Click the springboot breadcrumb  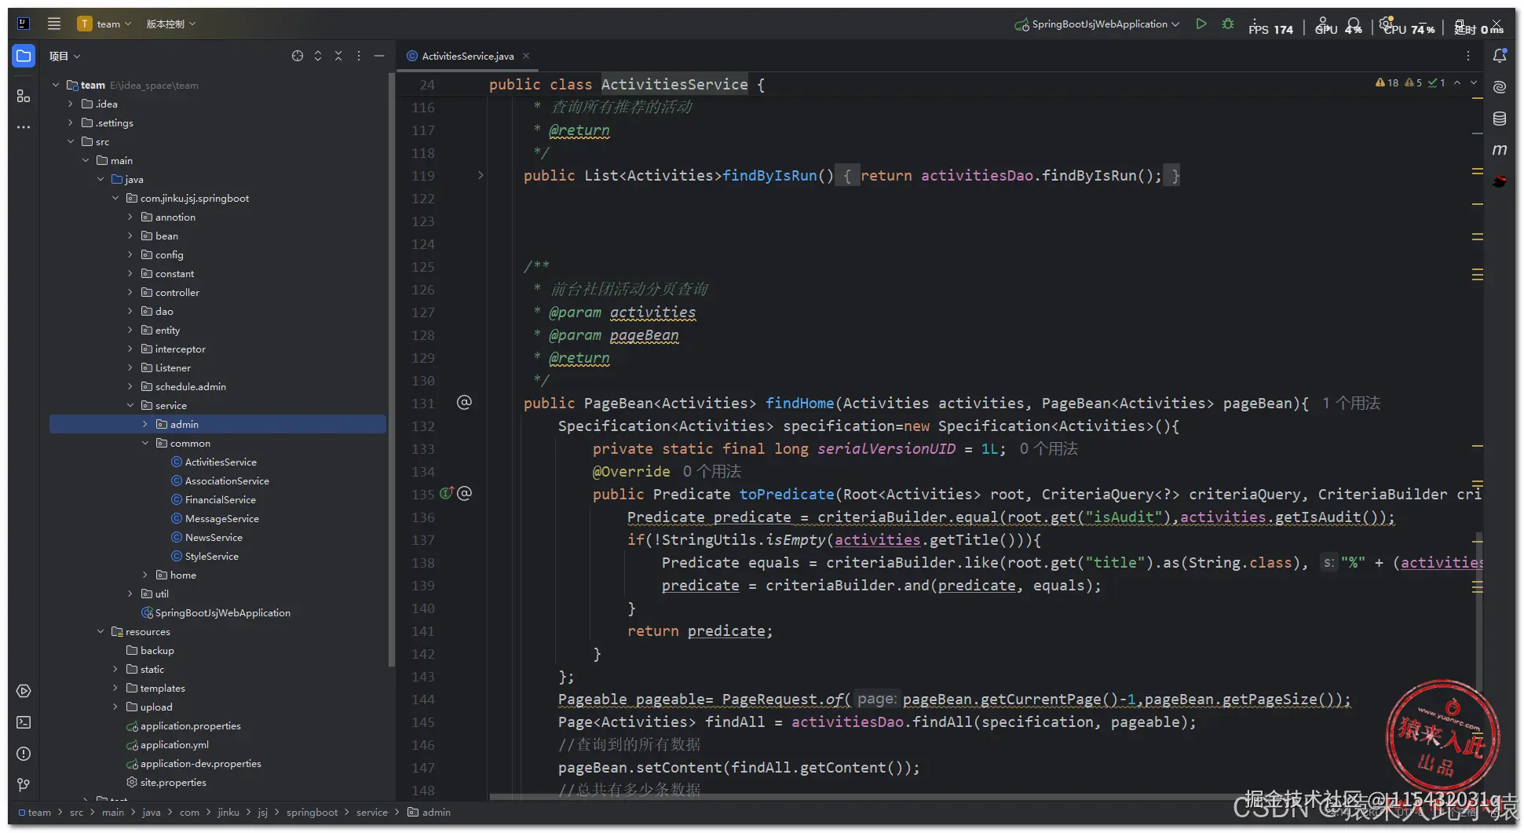pos(312,812)
